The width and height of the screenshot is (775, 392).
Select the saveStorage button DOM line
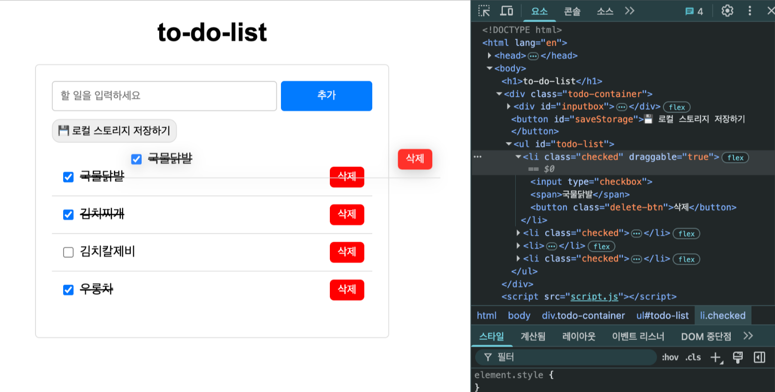pyautogui.click(x=628, y=125)
